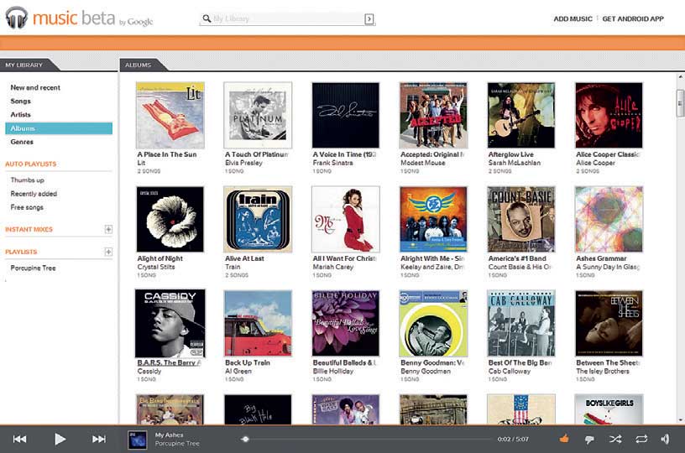
Task: Give the current song a thumbs up
Action: coord(564,439)
